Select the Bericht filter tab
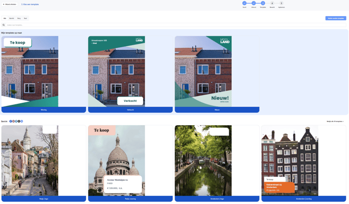349x204 pixels. click(x=12, y=18)
